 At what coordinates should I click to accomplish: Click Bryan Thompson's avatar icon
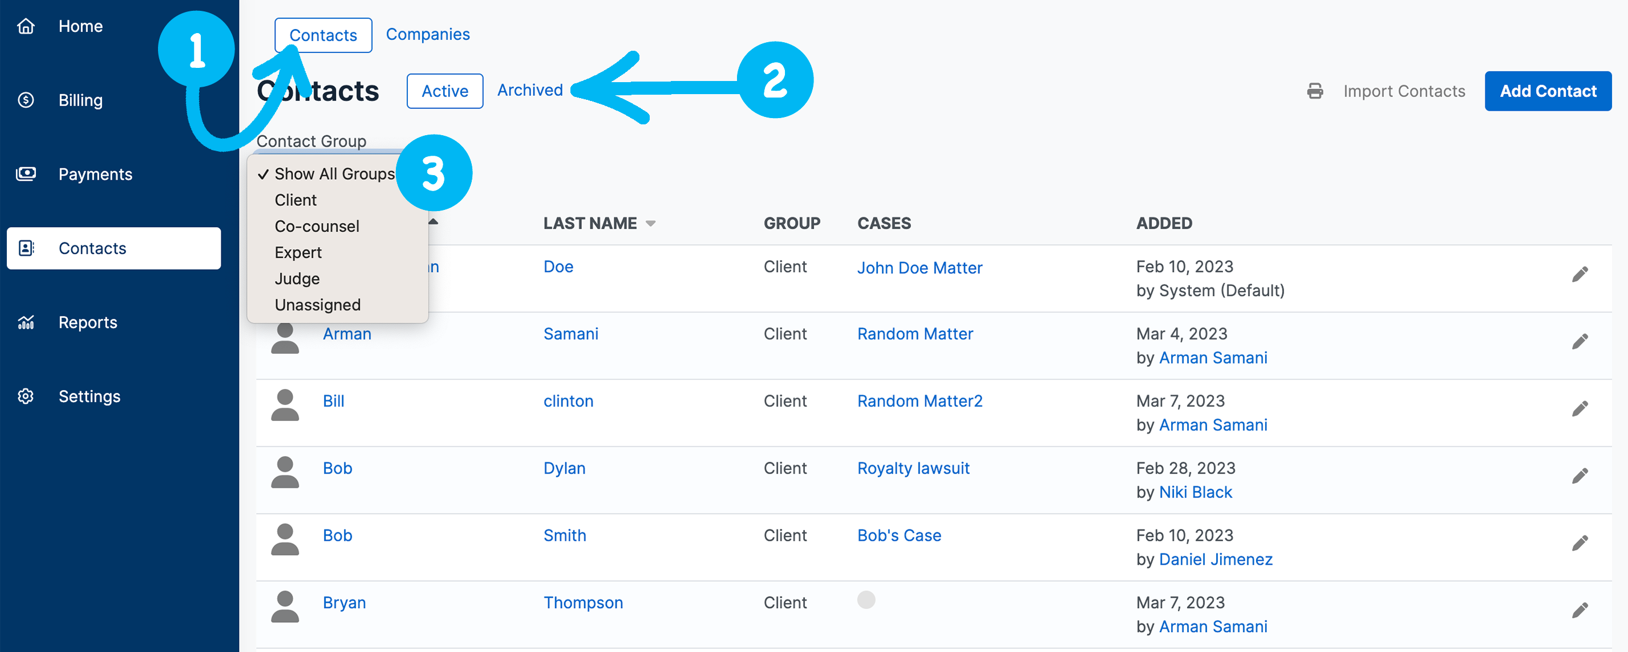pos(285,606)
